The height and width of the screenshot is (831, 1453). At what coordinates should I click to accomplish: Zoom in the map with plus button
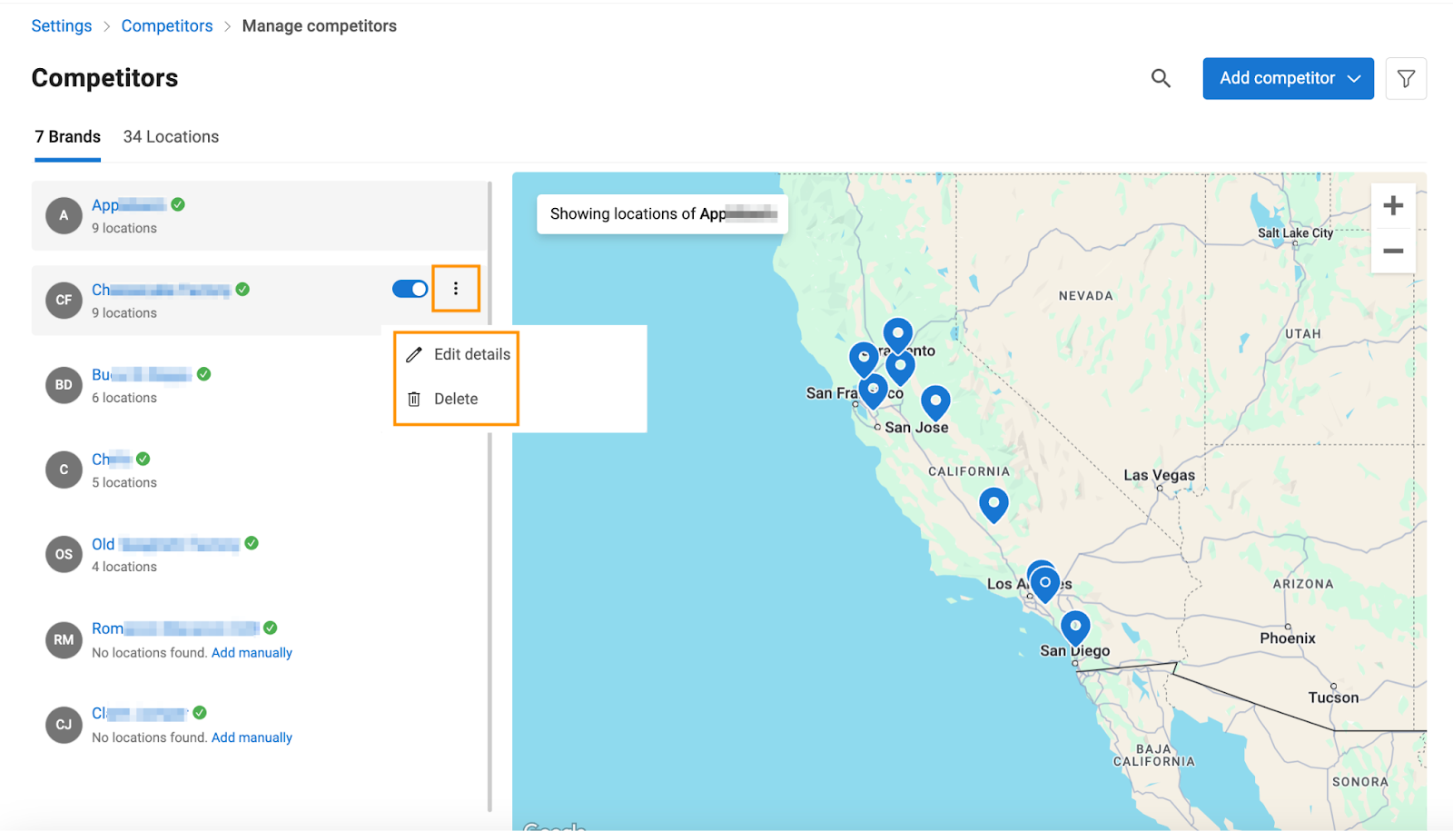pyautogui.click(x=1393, y=205)
